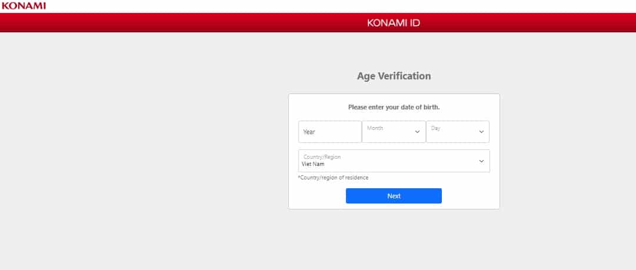This screenshot has height=270, width=636.
Task: Select the Viet Nam country value text
Action: click(313, 164)
